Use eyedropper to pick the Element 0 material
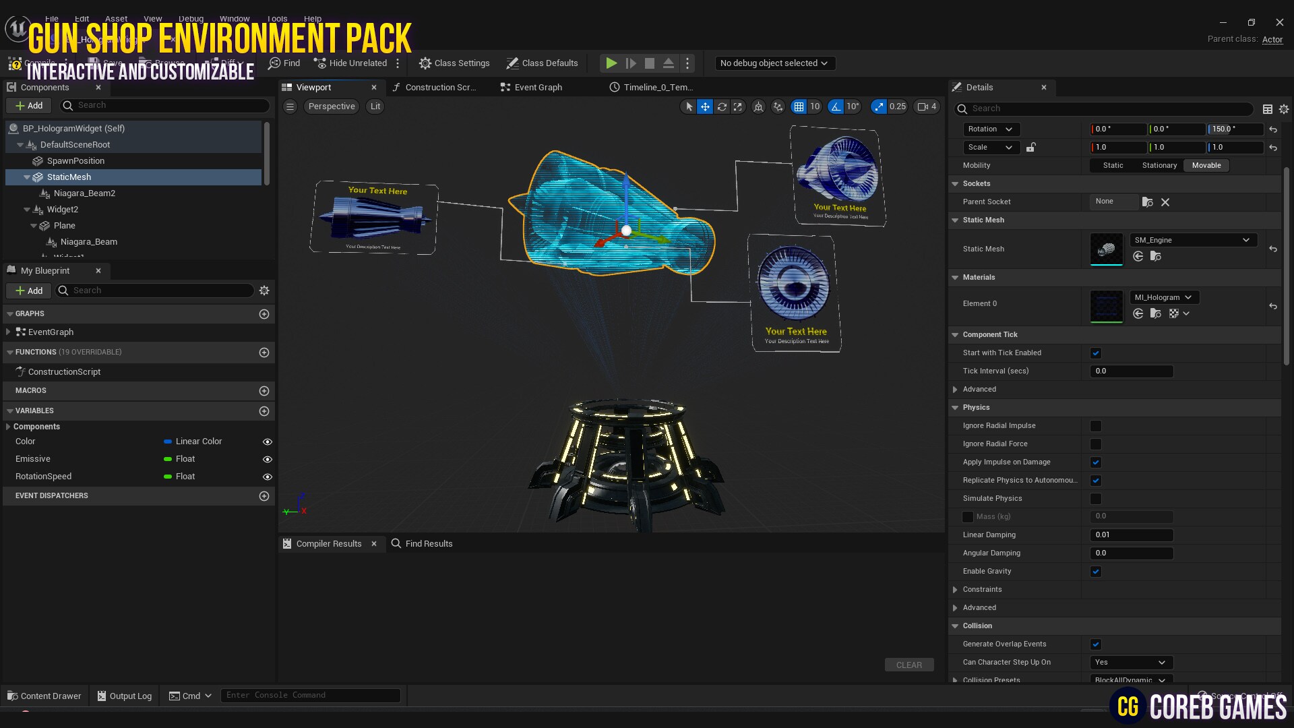 click(1138, 313)
